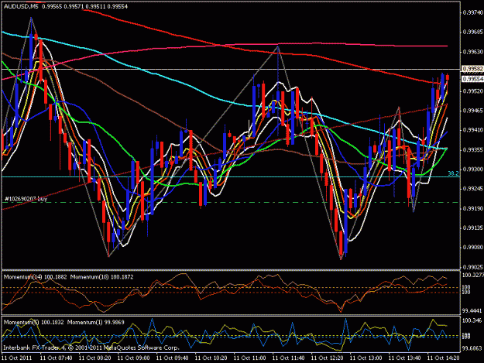The height and width of the screenshot is (363, 484).
Task: Click the 99.4441 momentum scale value
Action: point(472,311)
